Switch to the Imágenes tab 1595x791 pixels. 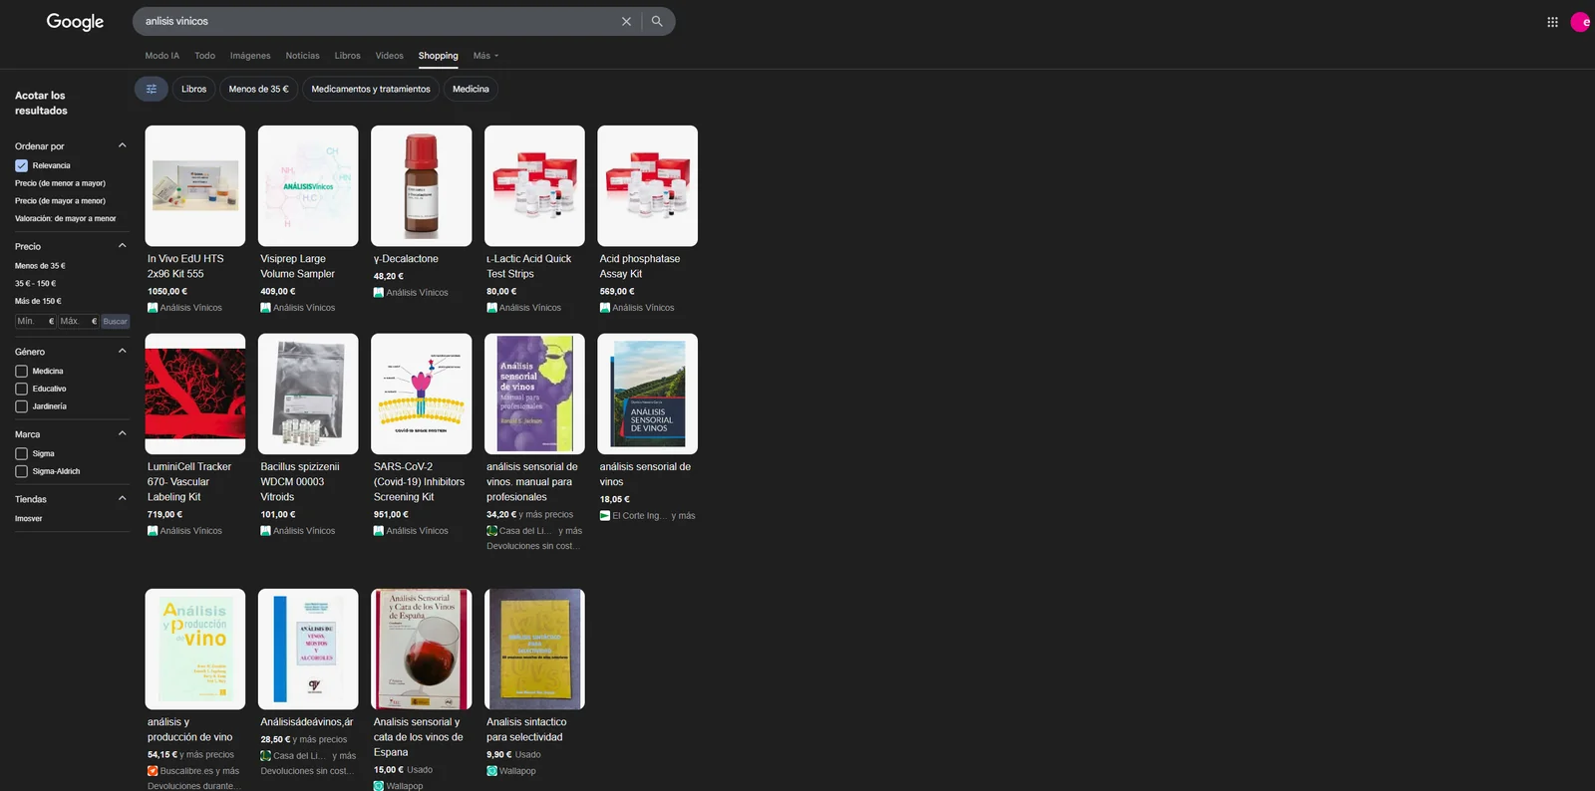(x=250, y=56)
